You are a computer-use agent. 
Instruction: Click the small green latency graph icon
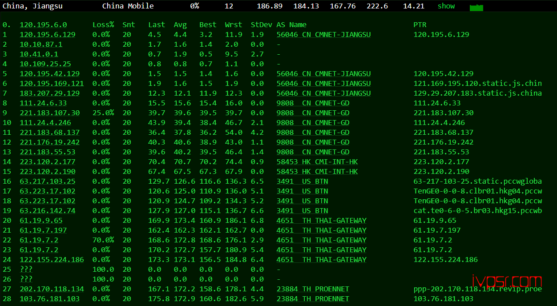point(476,8)
